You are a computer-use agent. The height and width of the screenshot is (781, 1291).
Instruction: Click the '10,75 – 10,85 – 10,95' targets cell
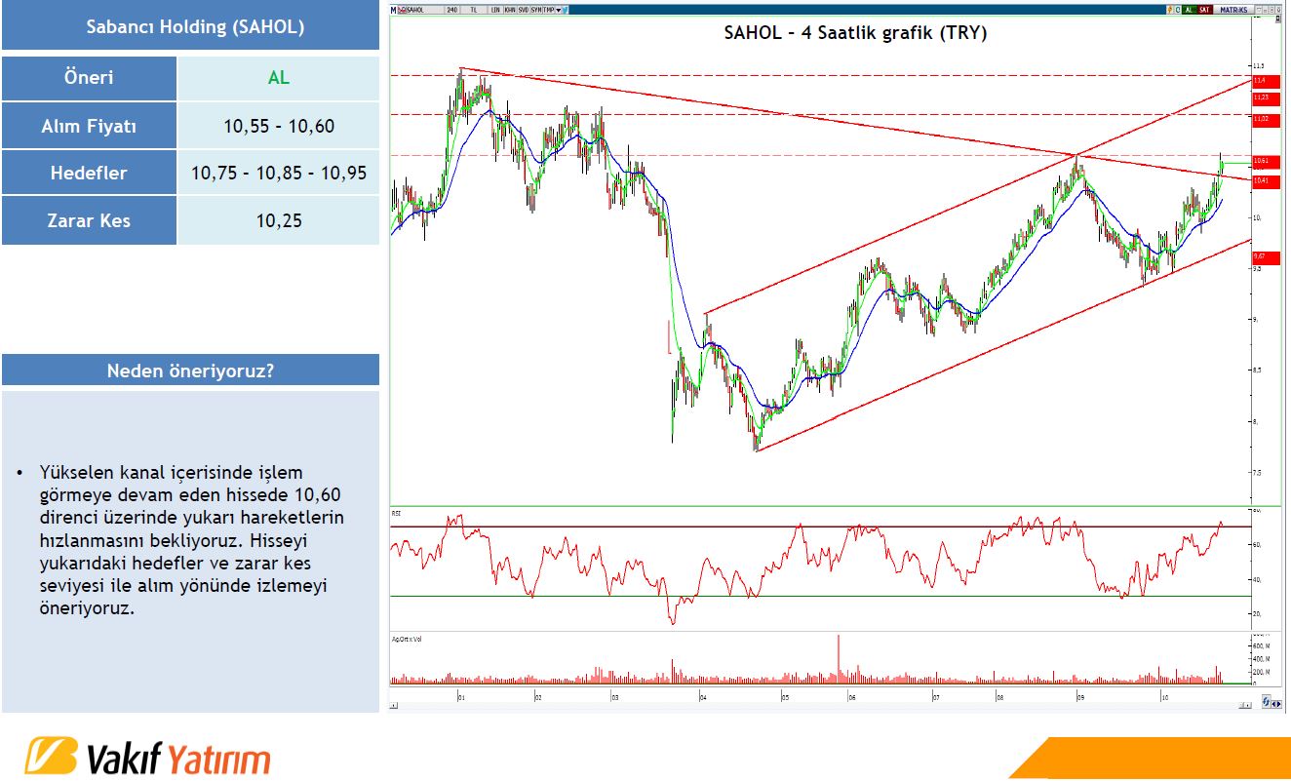tap(278, 173)
